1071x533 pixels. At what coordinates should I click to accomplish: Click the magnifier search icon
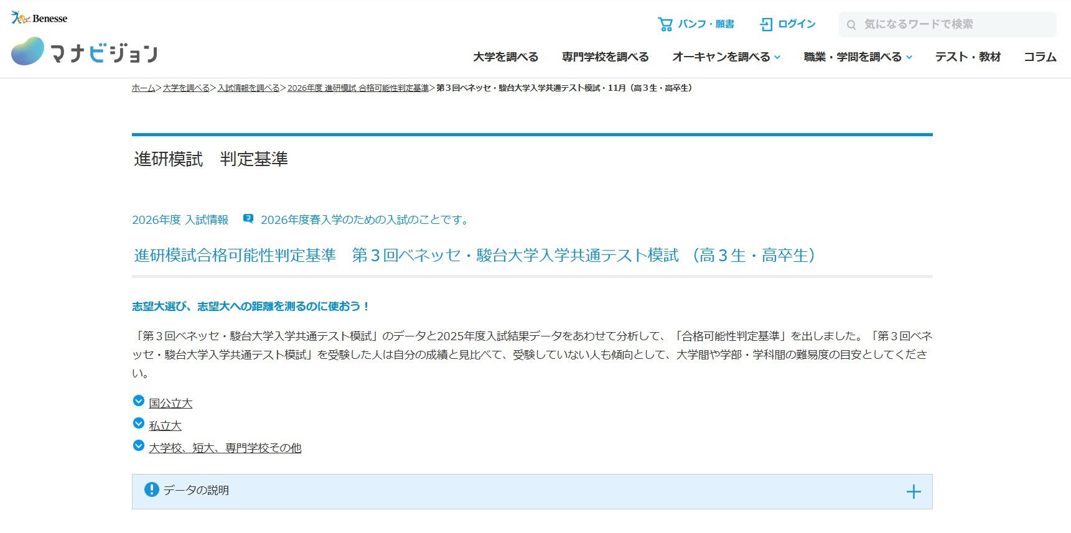(x=851, y=25)
